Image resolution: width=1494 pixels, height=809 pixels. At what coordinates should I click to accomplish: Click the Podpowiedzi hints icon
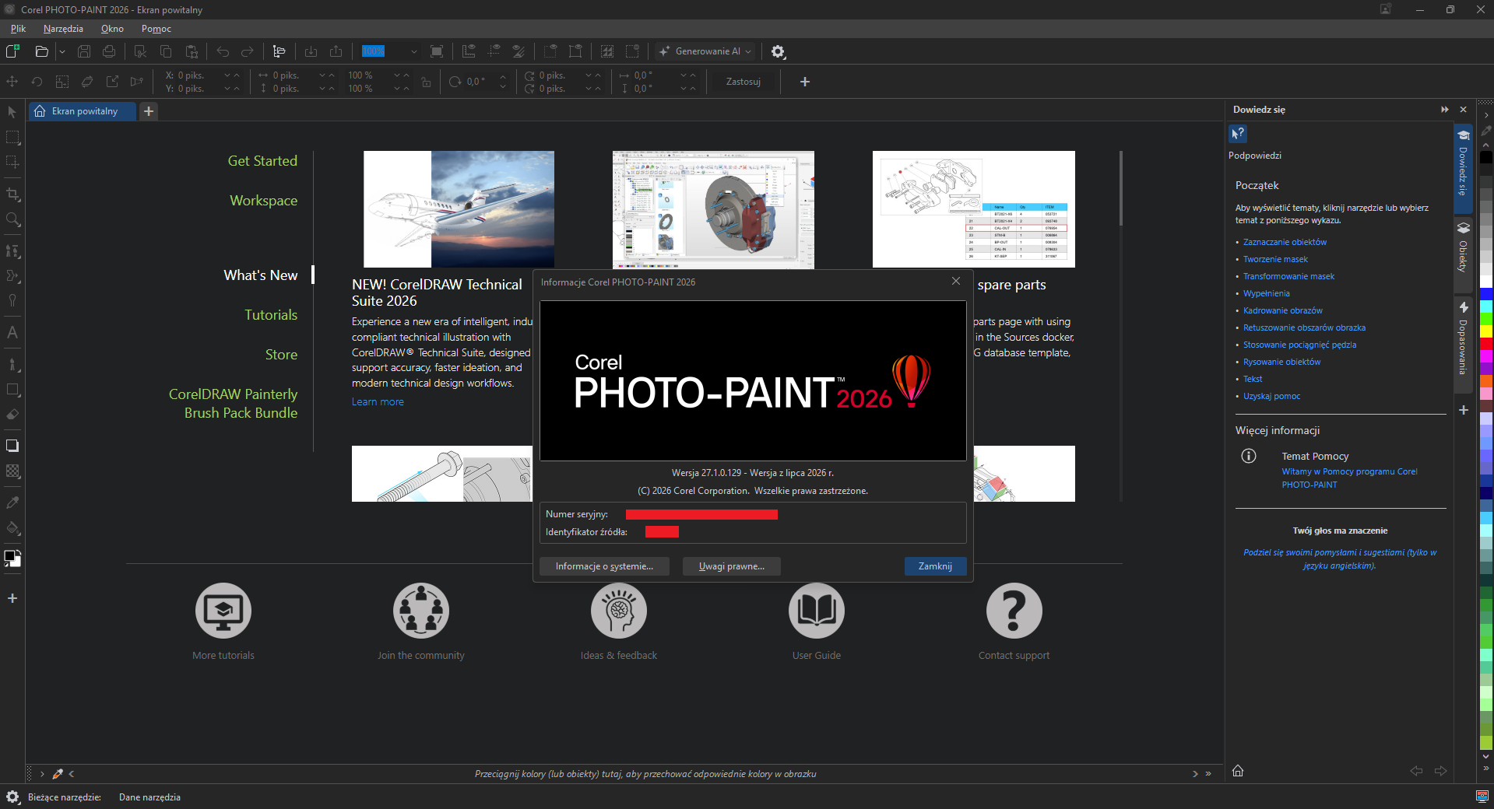point(1238,134)
